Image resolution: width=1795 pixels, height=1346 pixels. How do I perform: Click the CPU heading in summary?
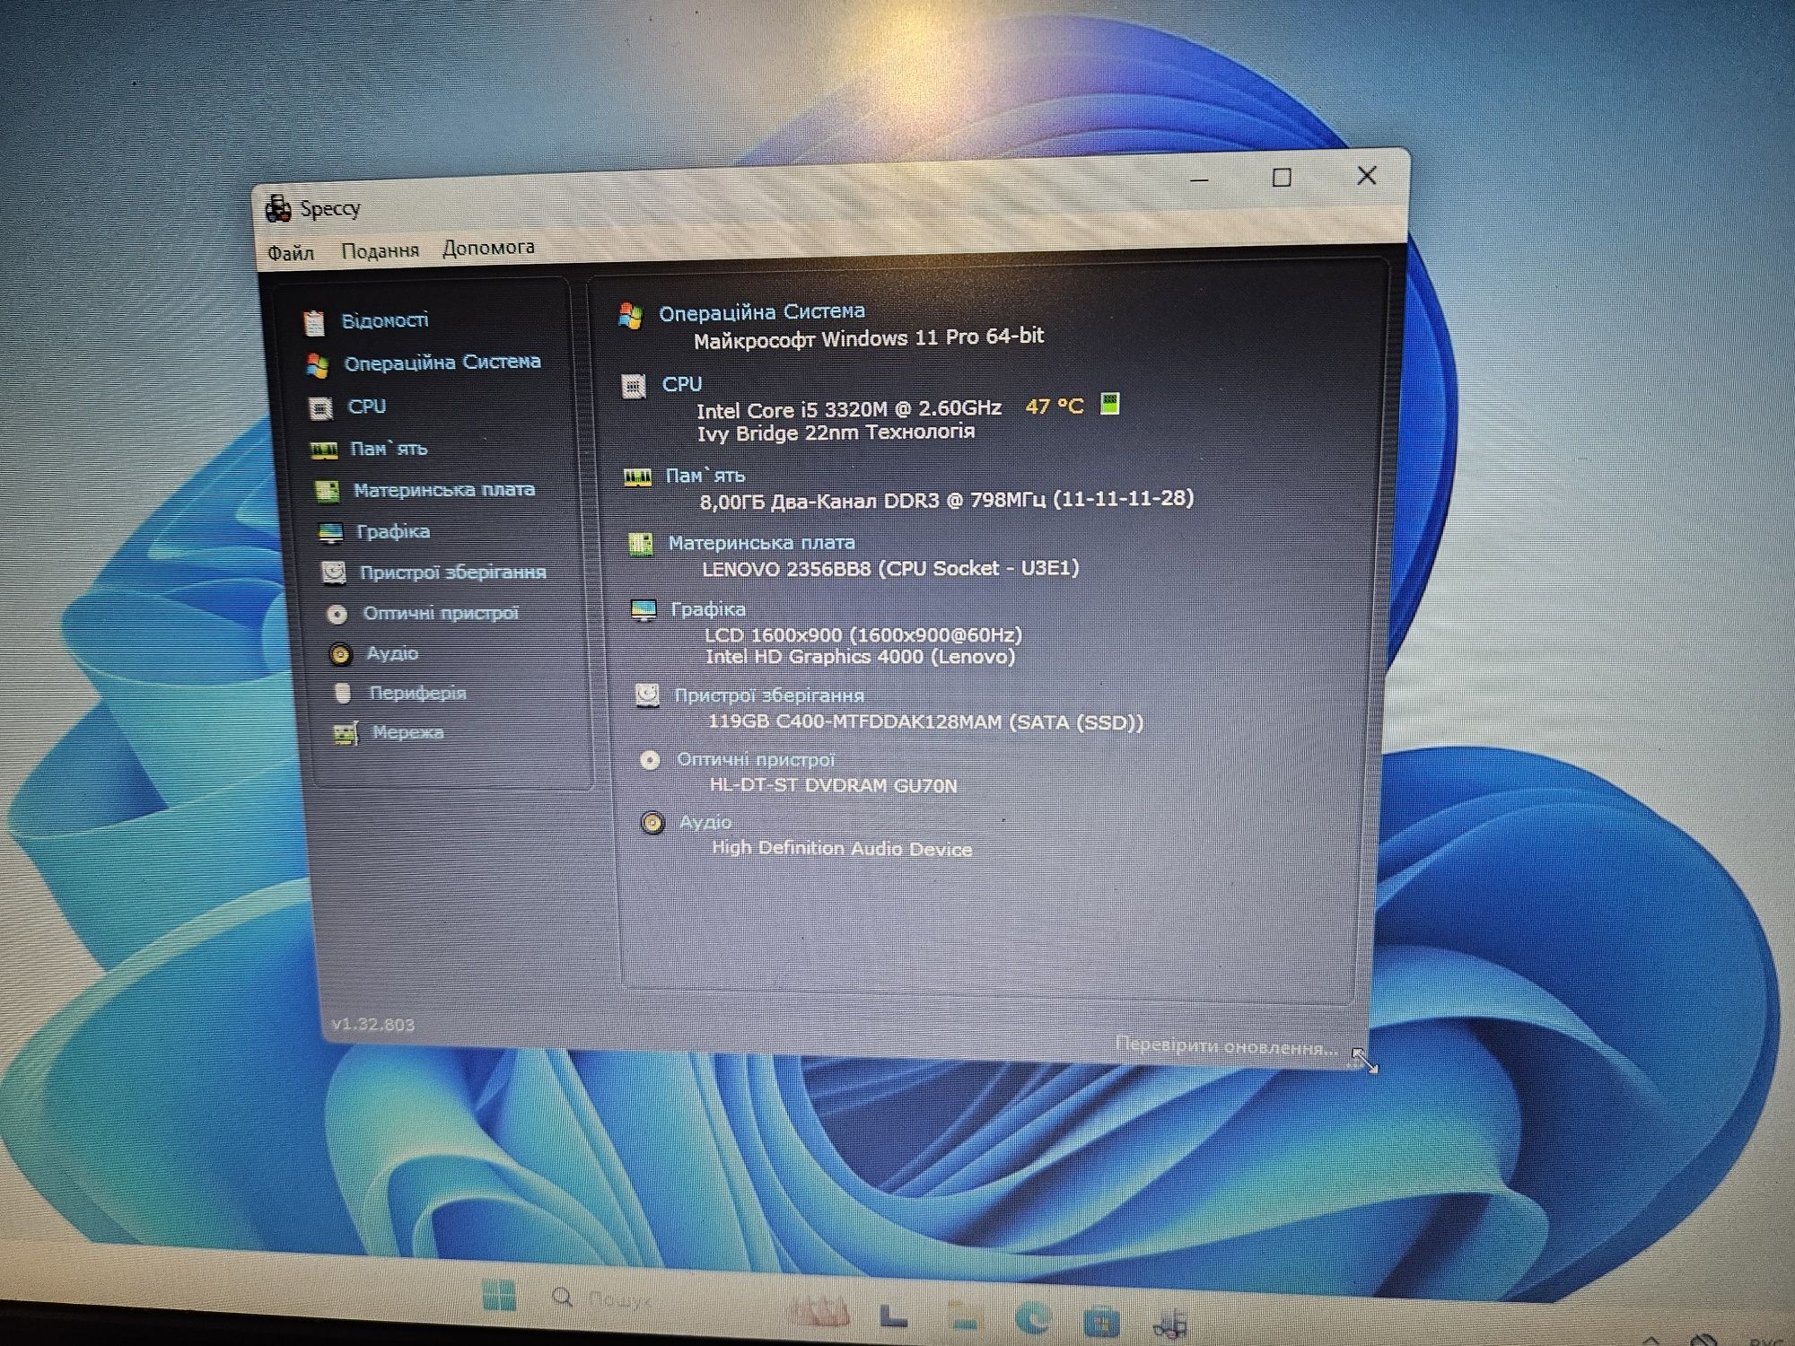pos(682,384)
